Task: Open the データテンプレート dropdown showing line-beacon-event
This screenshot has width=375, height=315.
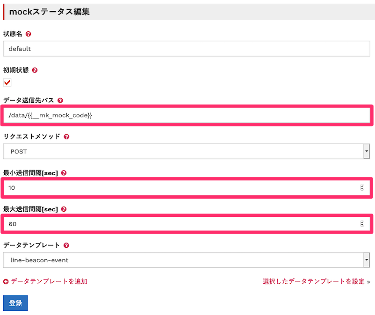Action: [x=187, y=260]
